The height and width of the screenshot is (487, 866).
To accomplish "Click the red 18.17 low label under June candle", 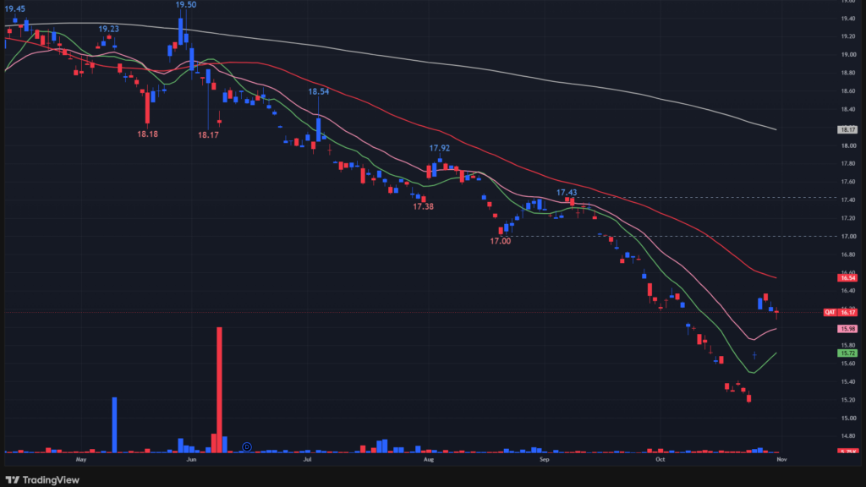I will pyautogui.click(x=208, y=134).
